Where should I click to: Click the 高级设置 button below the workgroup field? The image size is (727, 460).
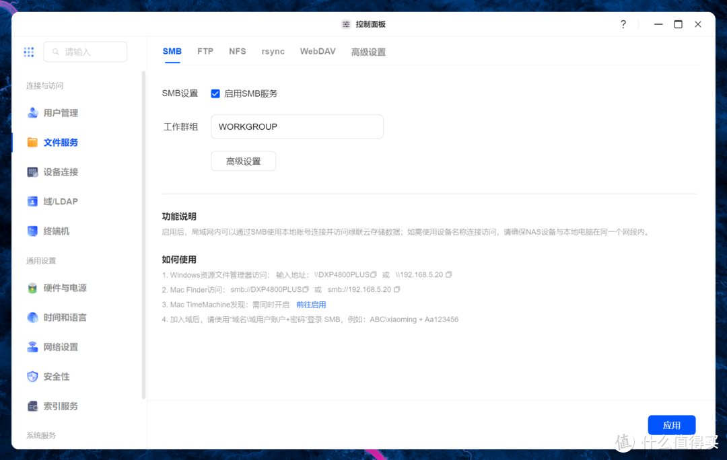coord(243,161)
